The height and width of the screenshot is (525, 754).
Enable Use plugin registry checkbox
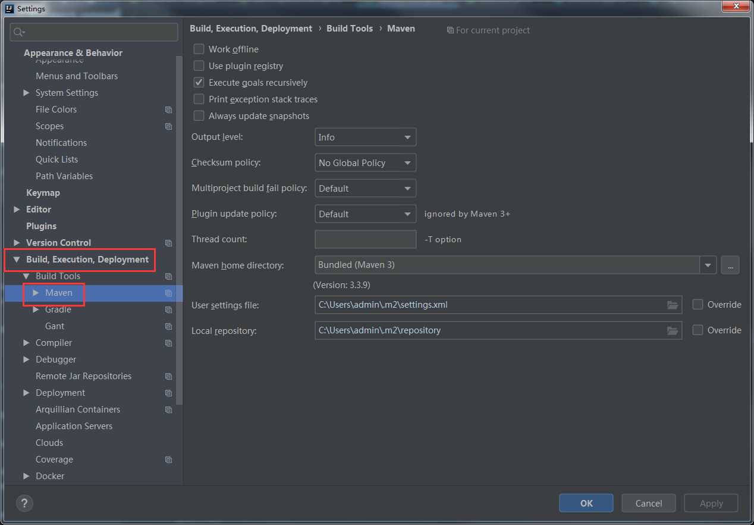coord(199,65)
